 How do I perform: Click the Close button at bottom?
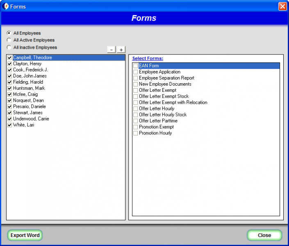pos(264,235)
